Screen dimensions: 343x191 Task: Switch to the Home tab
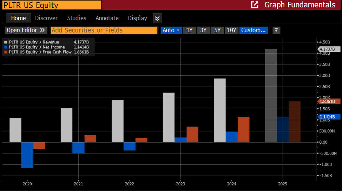point(18,18)
